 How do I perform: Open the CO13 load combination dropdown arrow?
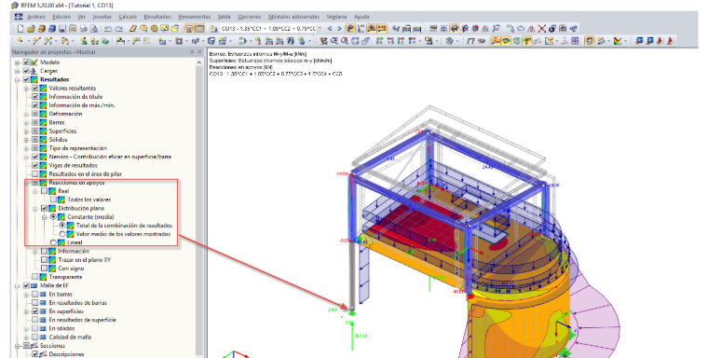pyautogui.click(x=320, y=29)
